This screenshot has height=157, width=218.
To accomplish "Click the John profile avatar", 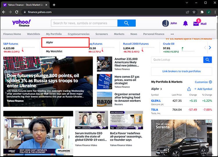I will (x=165, y=23).
